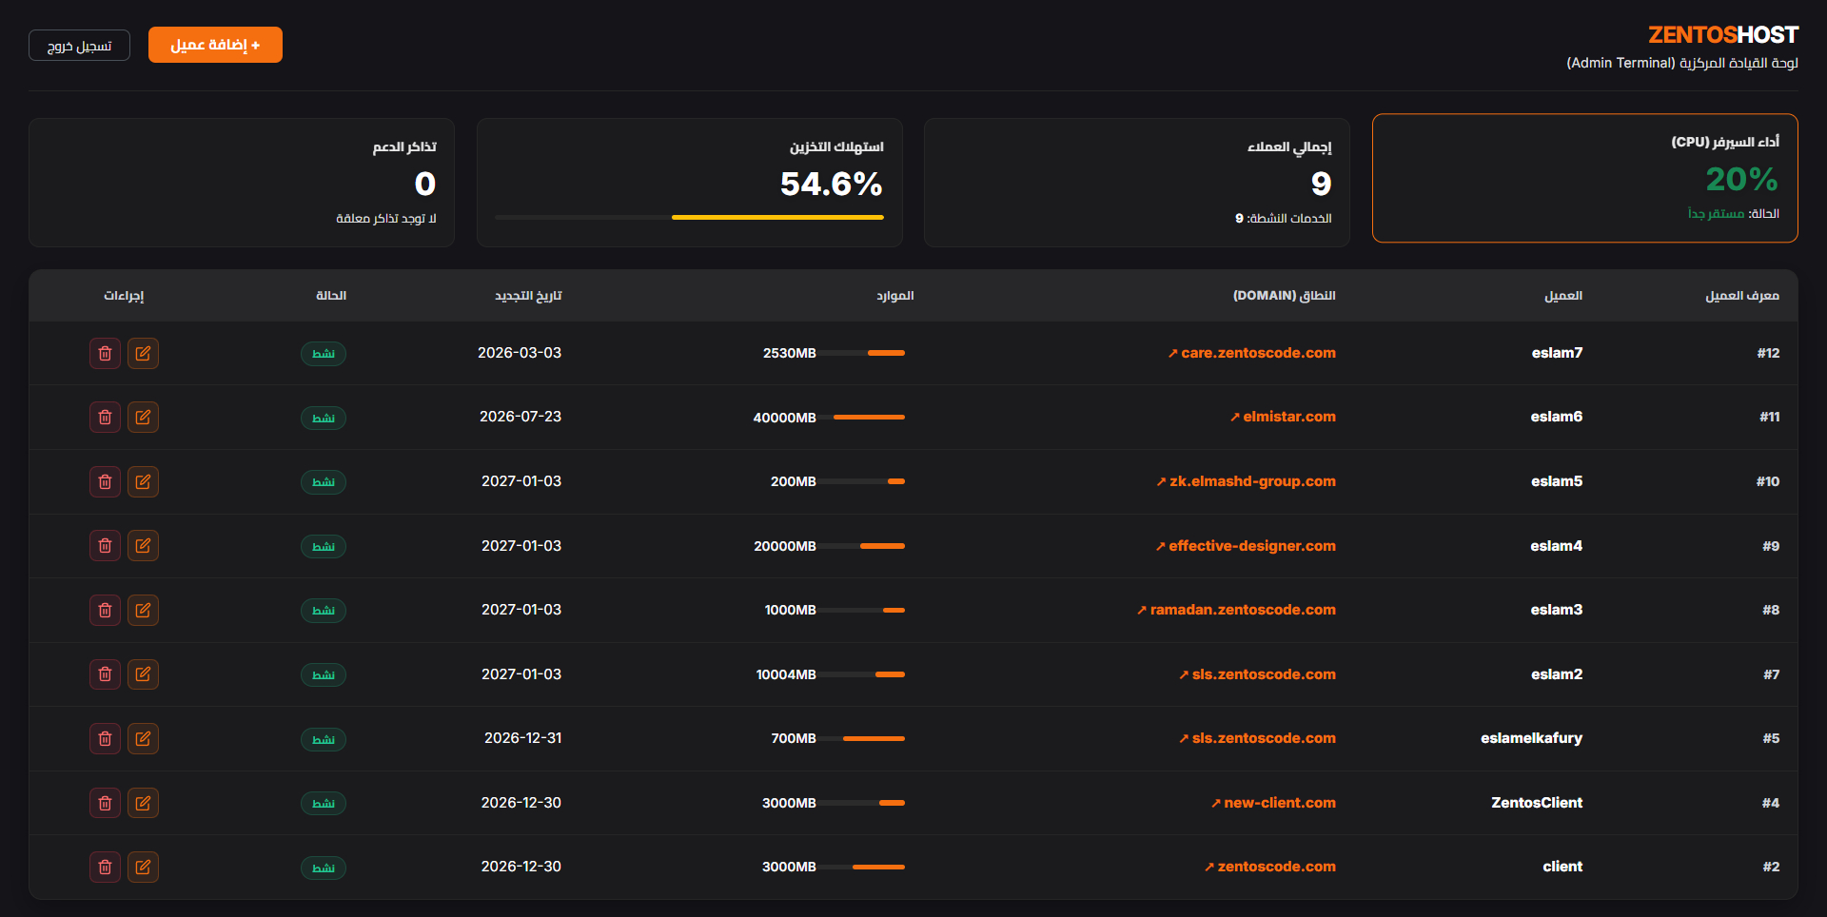Edit the eslam5 client row
1827x917 pixels.
point(143,482)
